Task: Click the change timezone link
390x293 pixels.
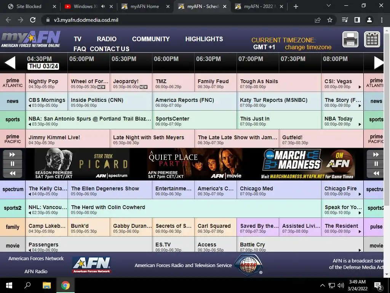Action: pos(308,47)
